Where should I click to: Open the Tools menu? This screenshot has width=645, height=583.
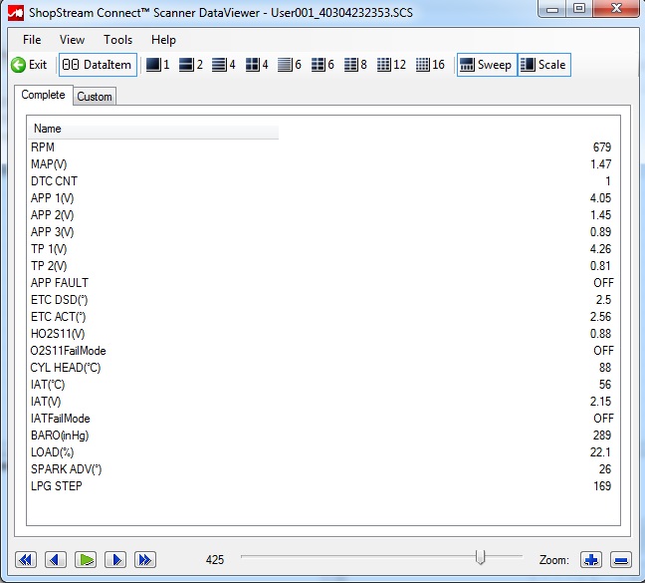[x=118, y=40]
